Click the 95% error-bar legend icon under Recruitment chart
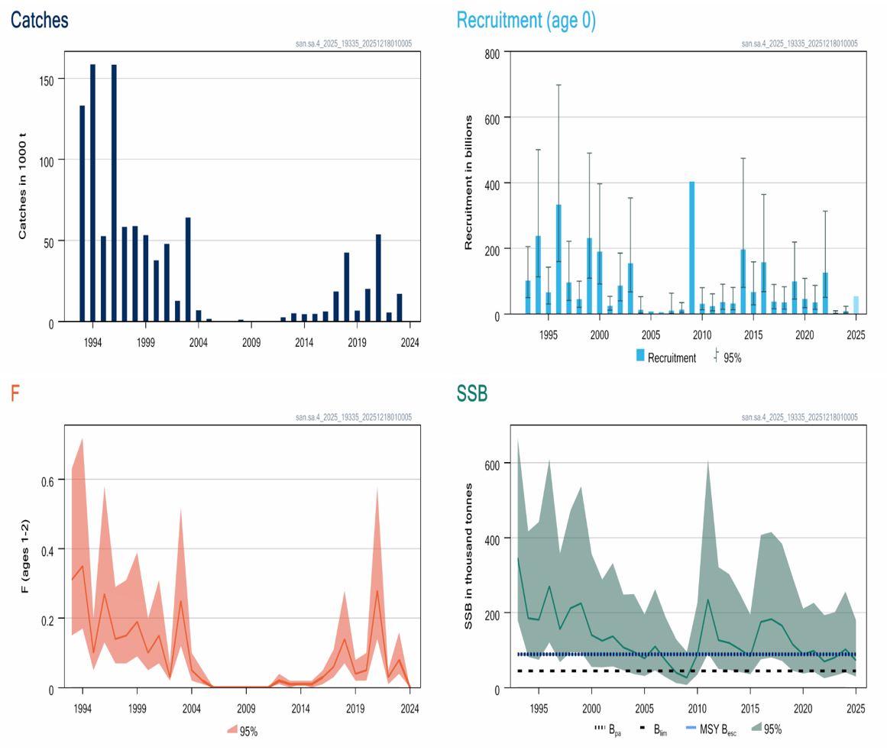The width and height of the screenshot is (887, 750). [715, 356]
